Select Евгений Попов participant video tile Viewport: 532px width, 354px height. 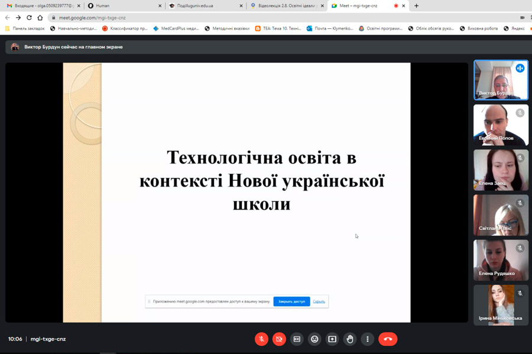tap(501, 124)
